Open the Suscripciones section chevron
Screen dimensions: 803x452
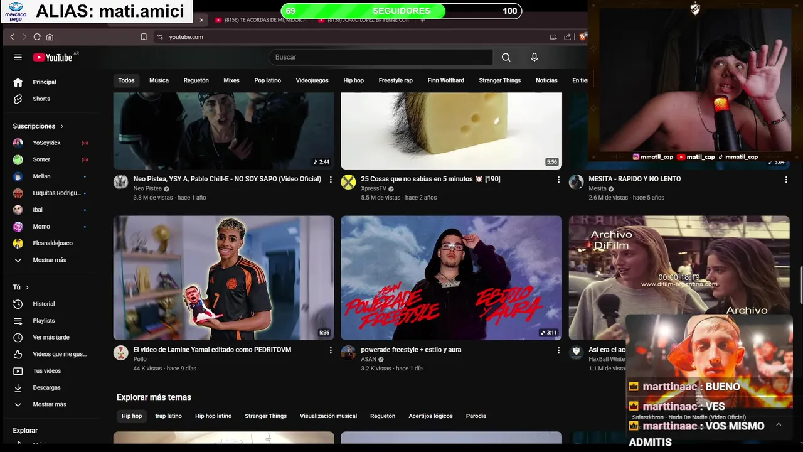62,126
